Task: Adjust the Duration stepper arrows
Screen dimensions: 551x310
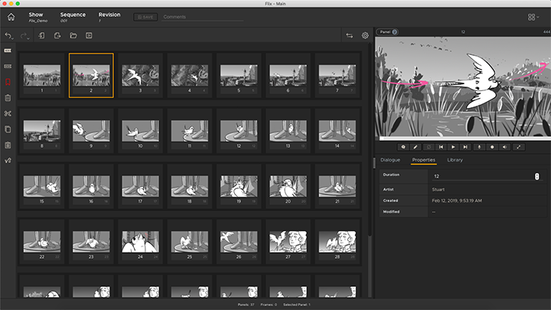Action: click(536, 176)
